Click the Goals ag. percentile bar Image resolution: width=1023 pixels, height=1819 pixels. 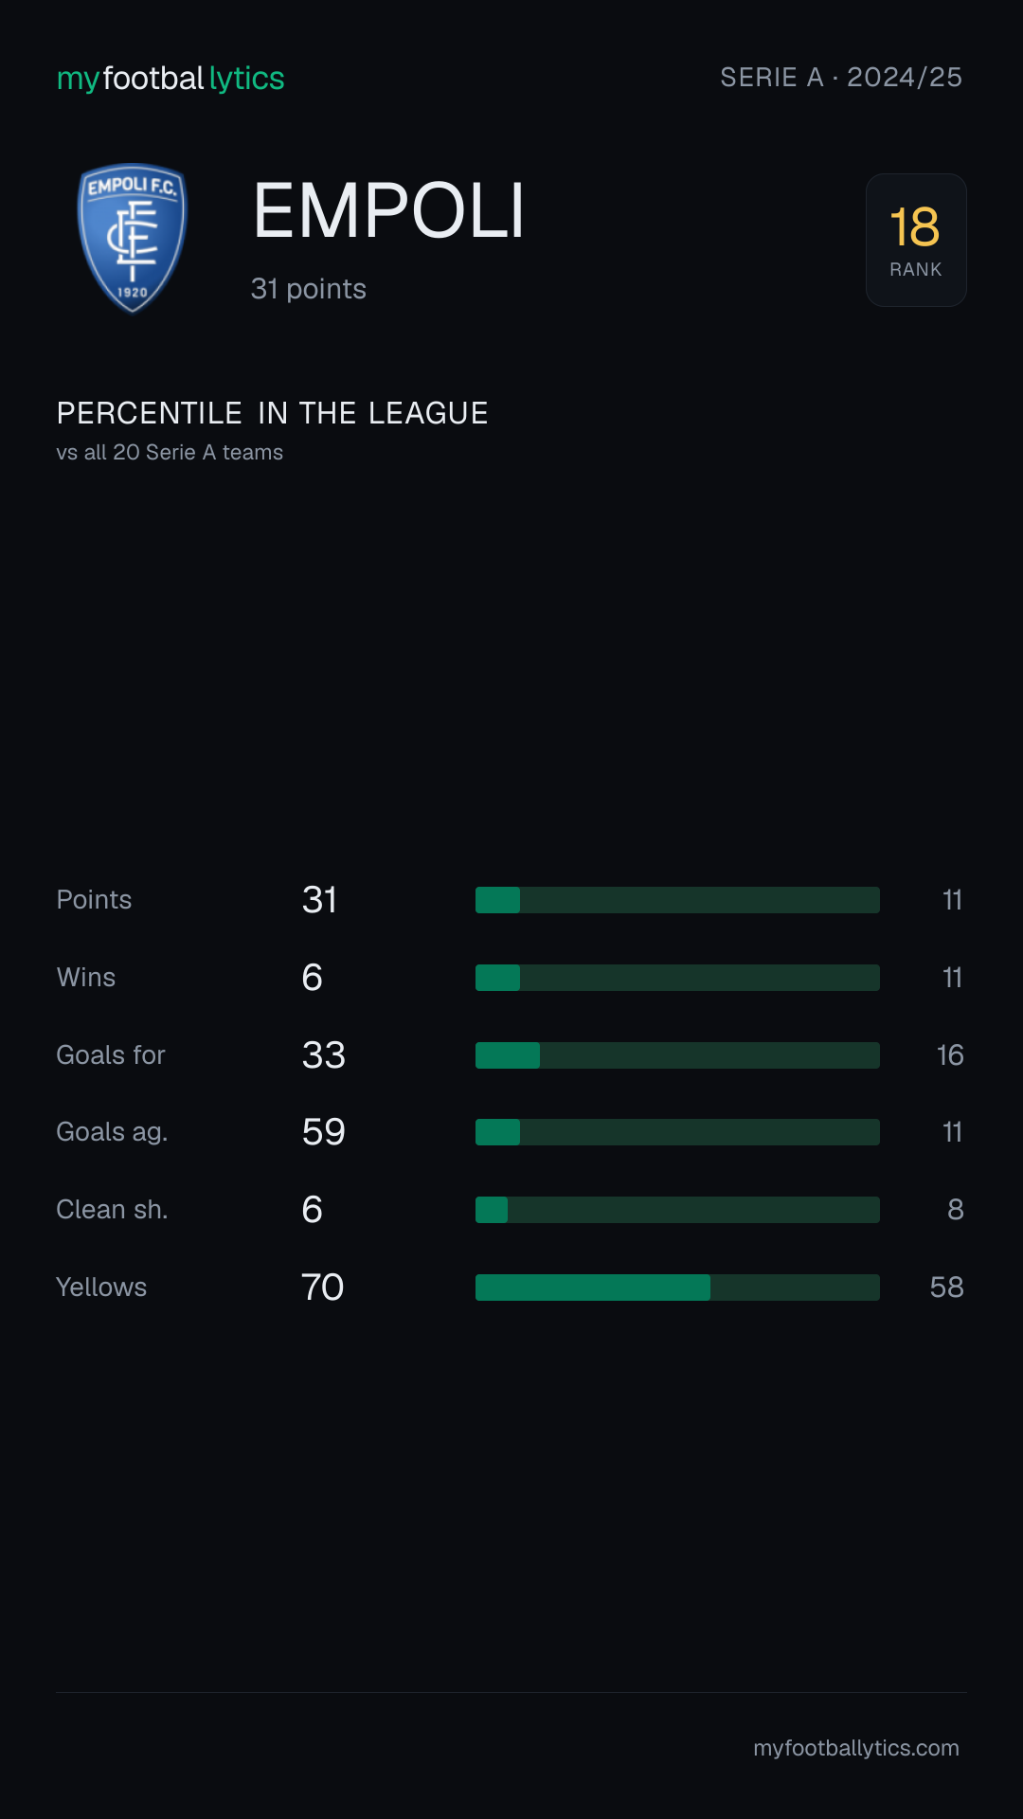[x=677, y=1132]
